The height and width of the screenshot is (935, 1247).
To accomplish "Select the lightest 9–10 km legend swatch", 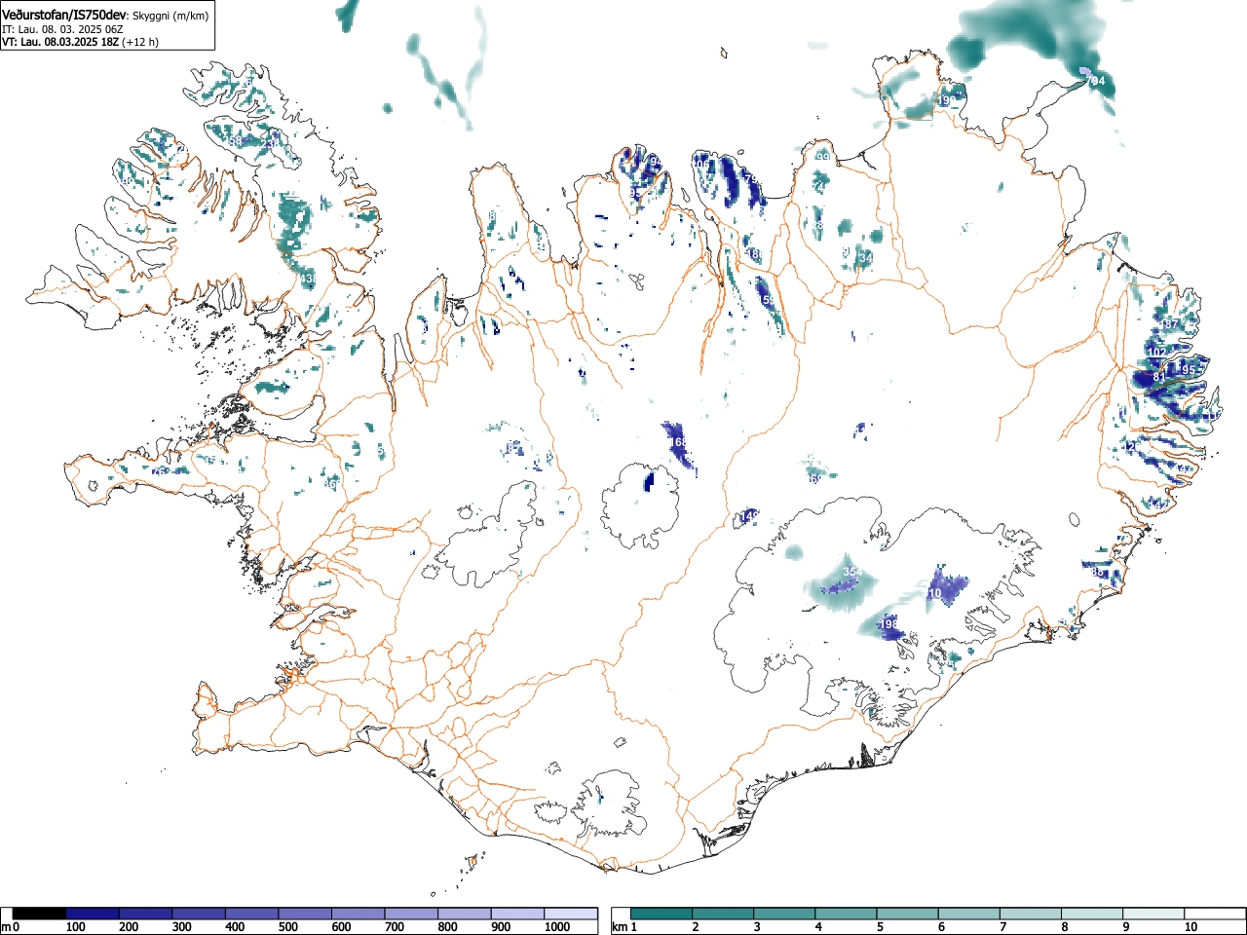I will 1153,914.
